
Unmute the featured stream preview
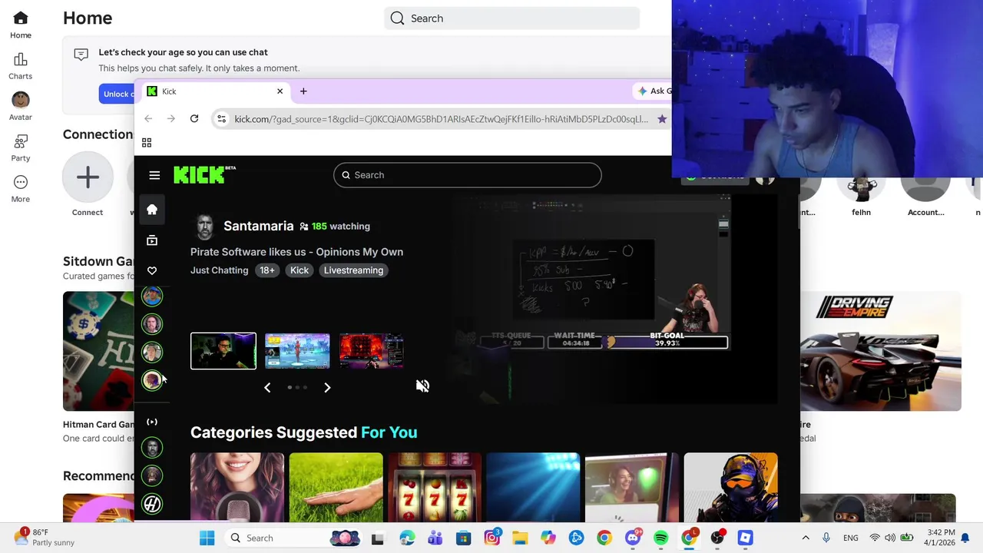click(x=422, y=386)
